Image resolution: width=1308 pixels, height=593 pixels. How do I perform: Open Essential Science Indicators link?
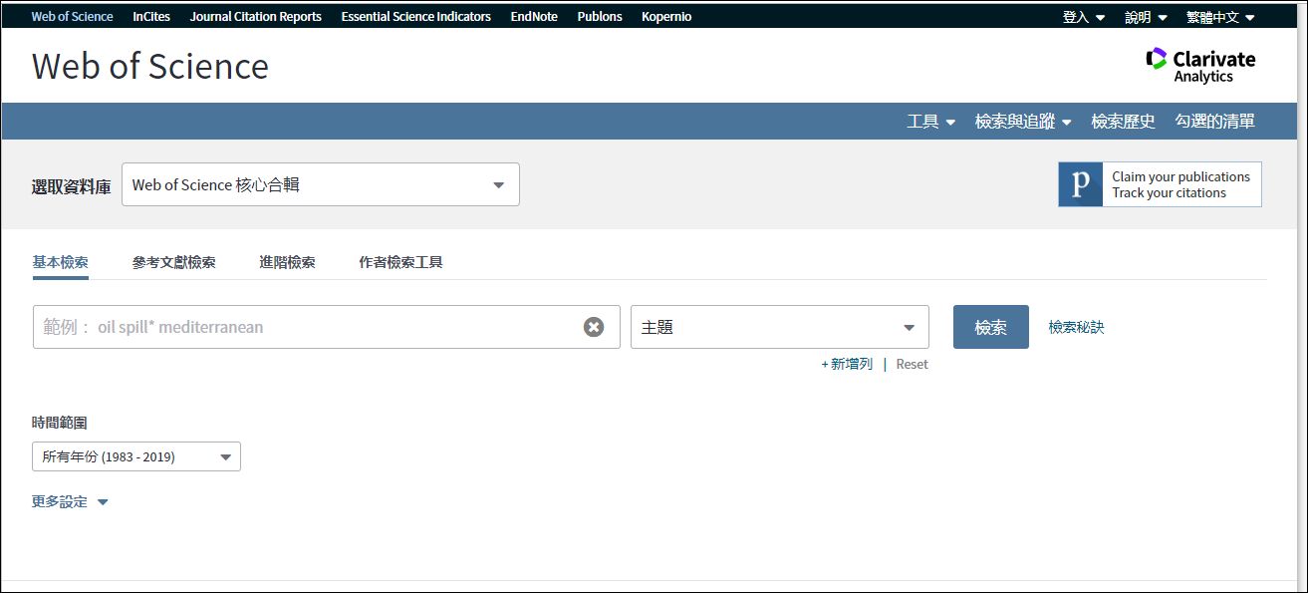(x=416, y=17)
